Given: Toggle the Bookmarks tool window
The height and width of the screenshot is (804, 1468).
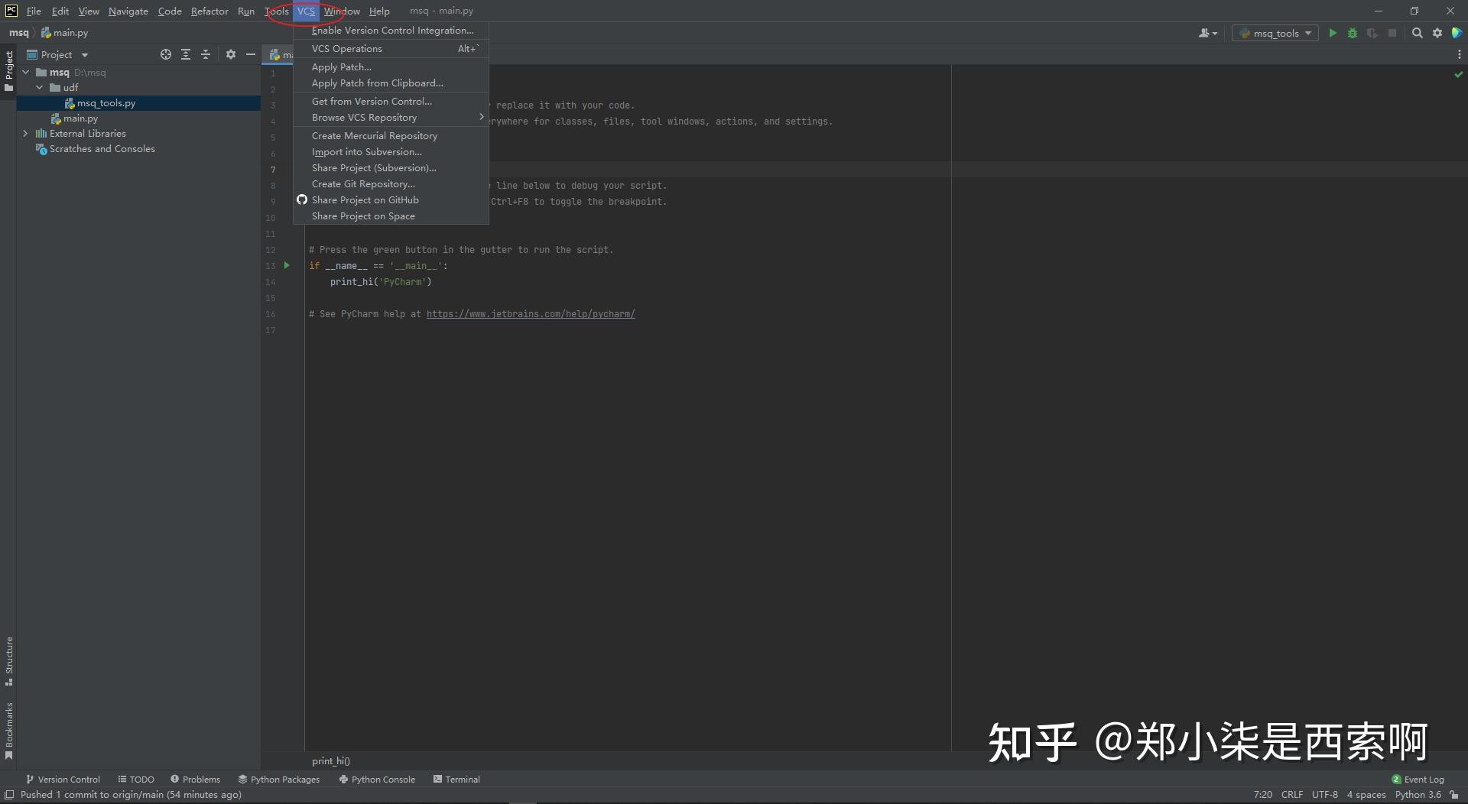Looking at the screenshot, I should (9, 726).
